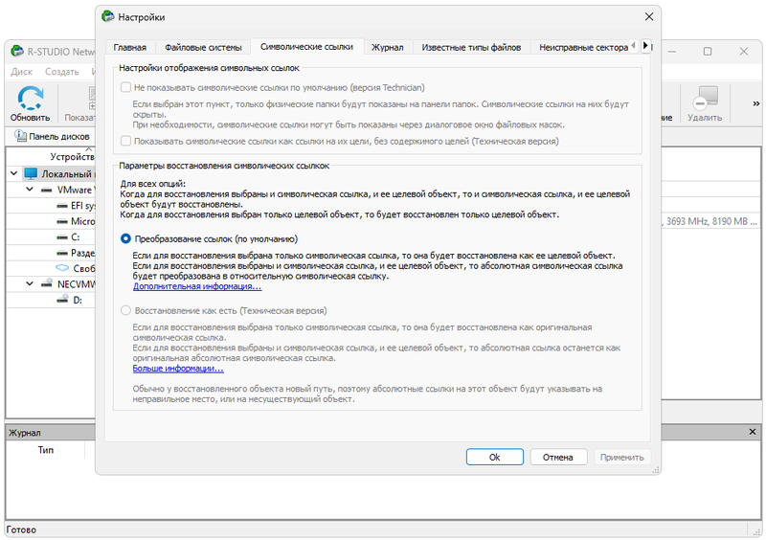Select the NECVMW drive icon

[47, 283]
